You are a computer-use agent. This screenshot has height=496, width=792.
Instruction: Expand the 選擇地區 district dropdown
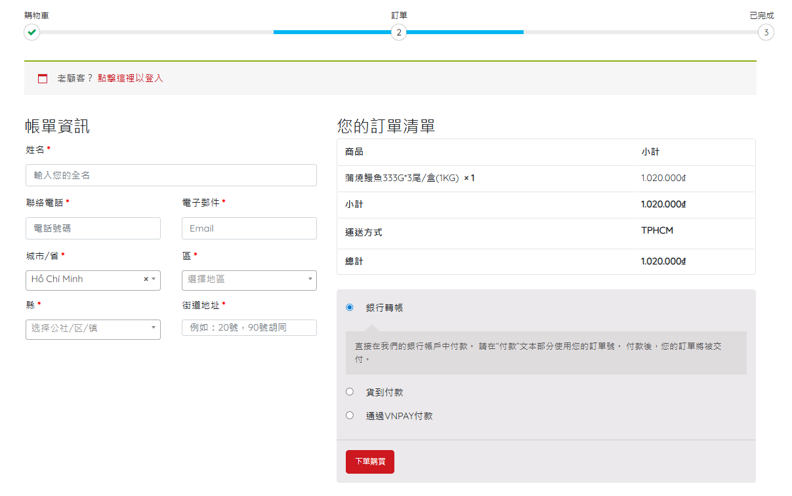coord(249,280)
